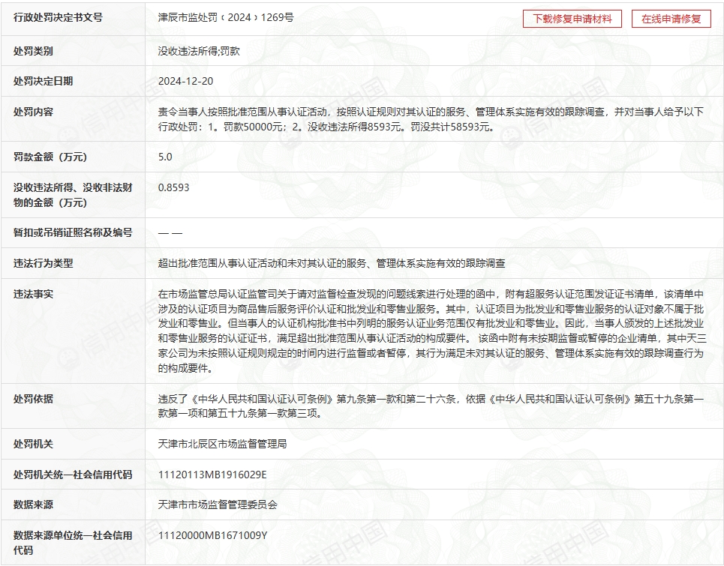
Task: Click the 处罚内容 description text
Action: pos(431,119)
